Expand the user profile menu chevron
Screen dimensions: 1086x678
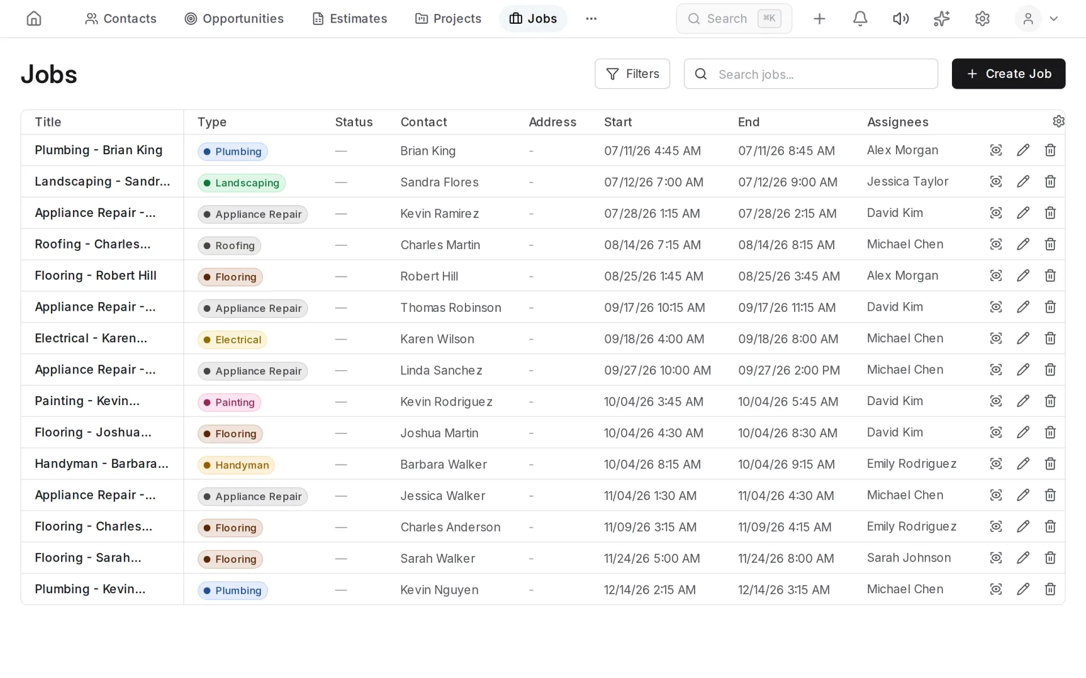pyautogui.click(x=1053, y=19)
